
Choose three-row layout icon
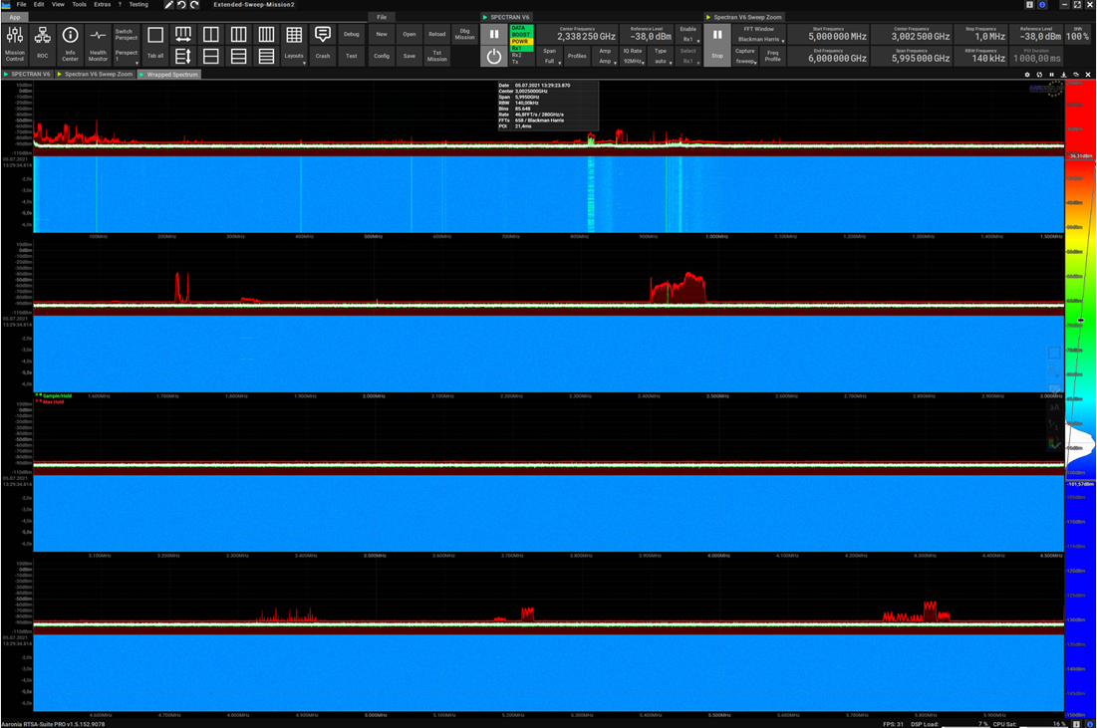click(x=238, y=56)
